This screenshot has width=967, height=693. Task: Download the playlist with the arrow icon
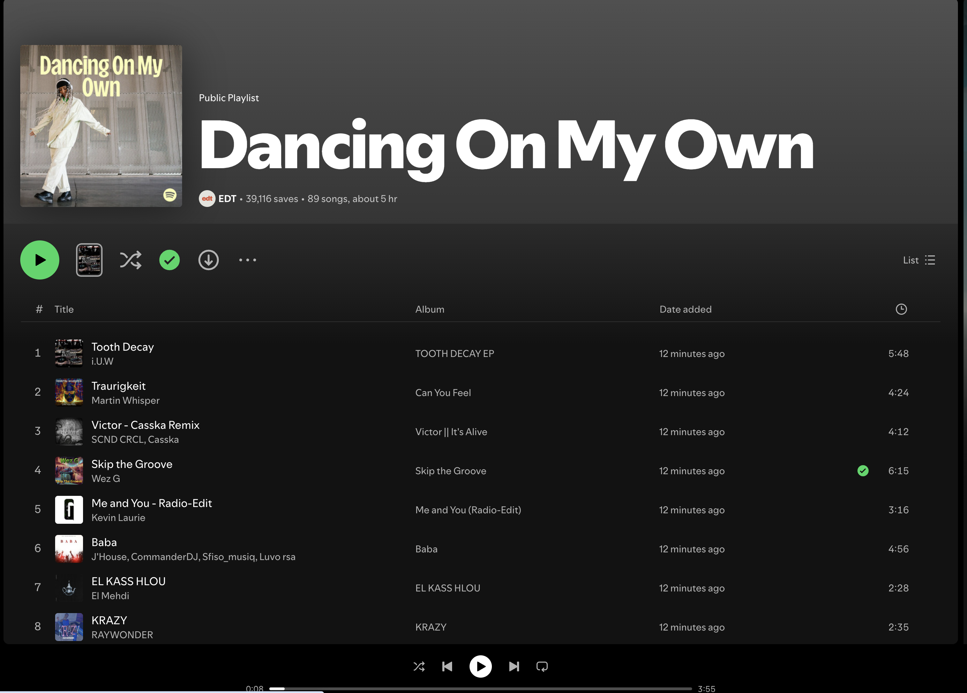tap(209, 260)
